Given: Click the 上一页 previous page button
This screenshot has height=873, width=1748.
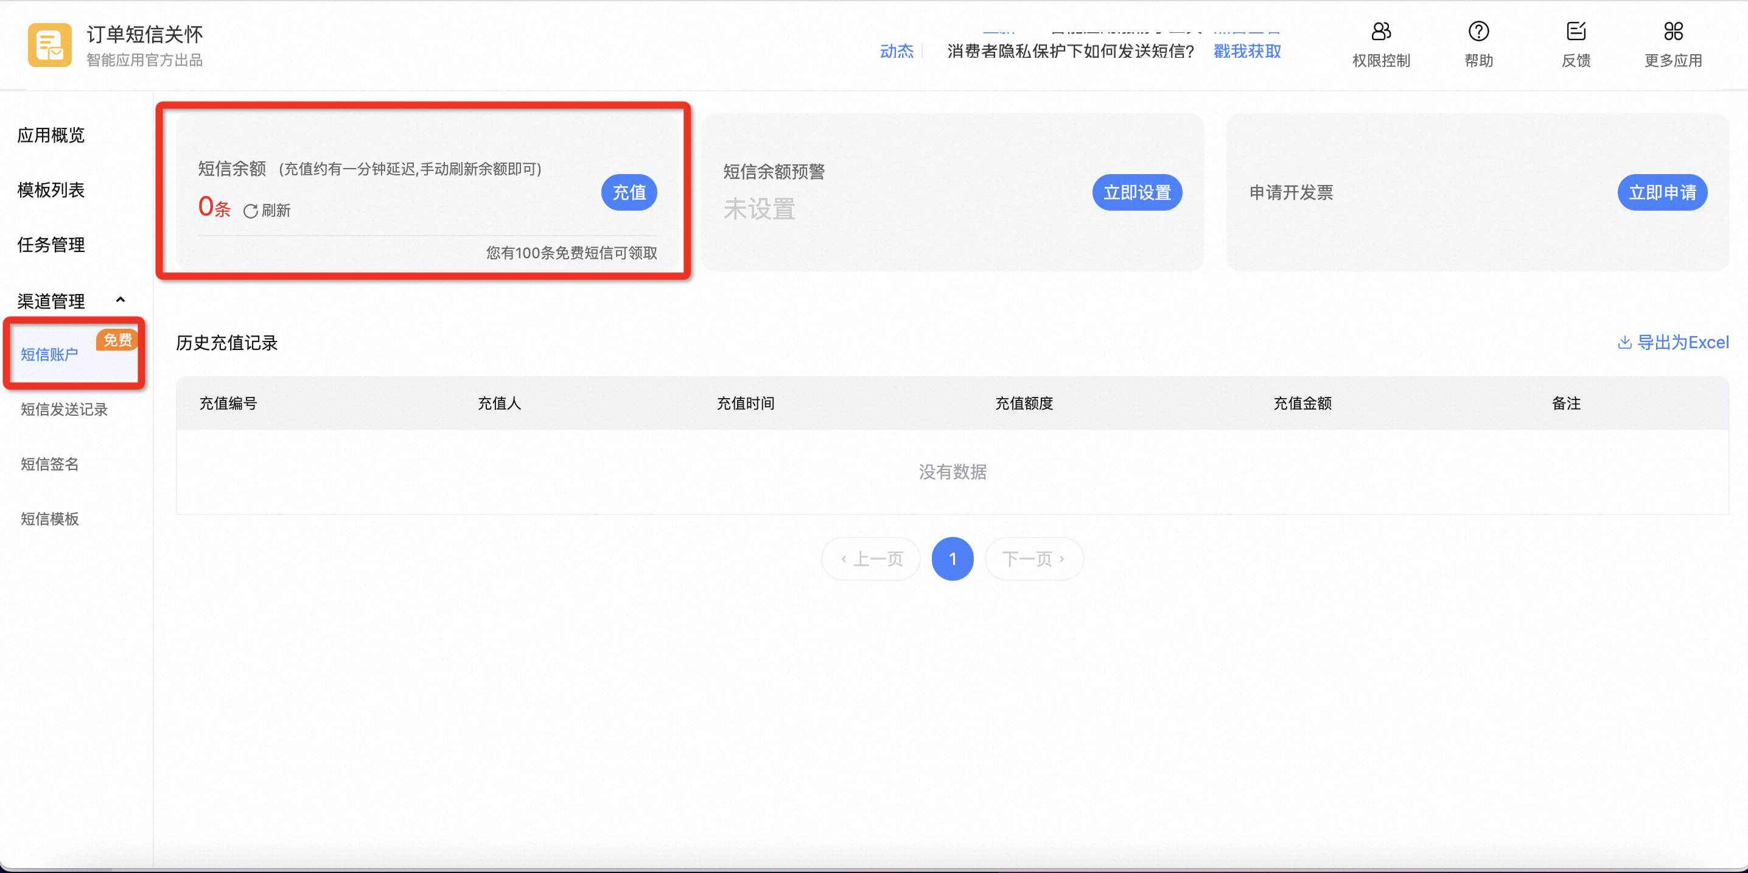Looking at the screenshot, I should 870,559.
